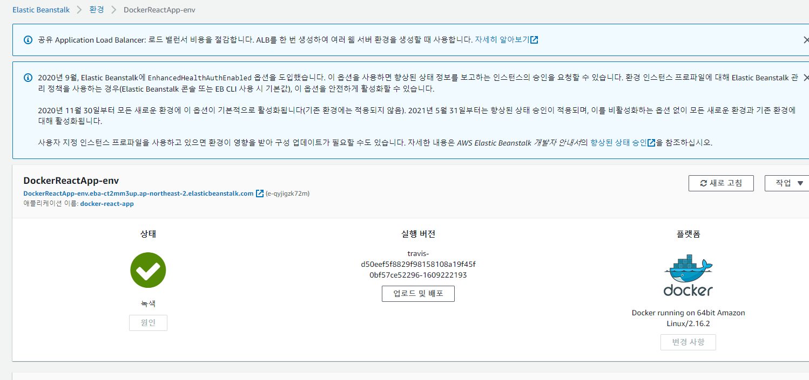Open the Elastic Beanstalk breadcrumb link

(41, 10)
